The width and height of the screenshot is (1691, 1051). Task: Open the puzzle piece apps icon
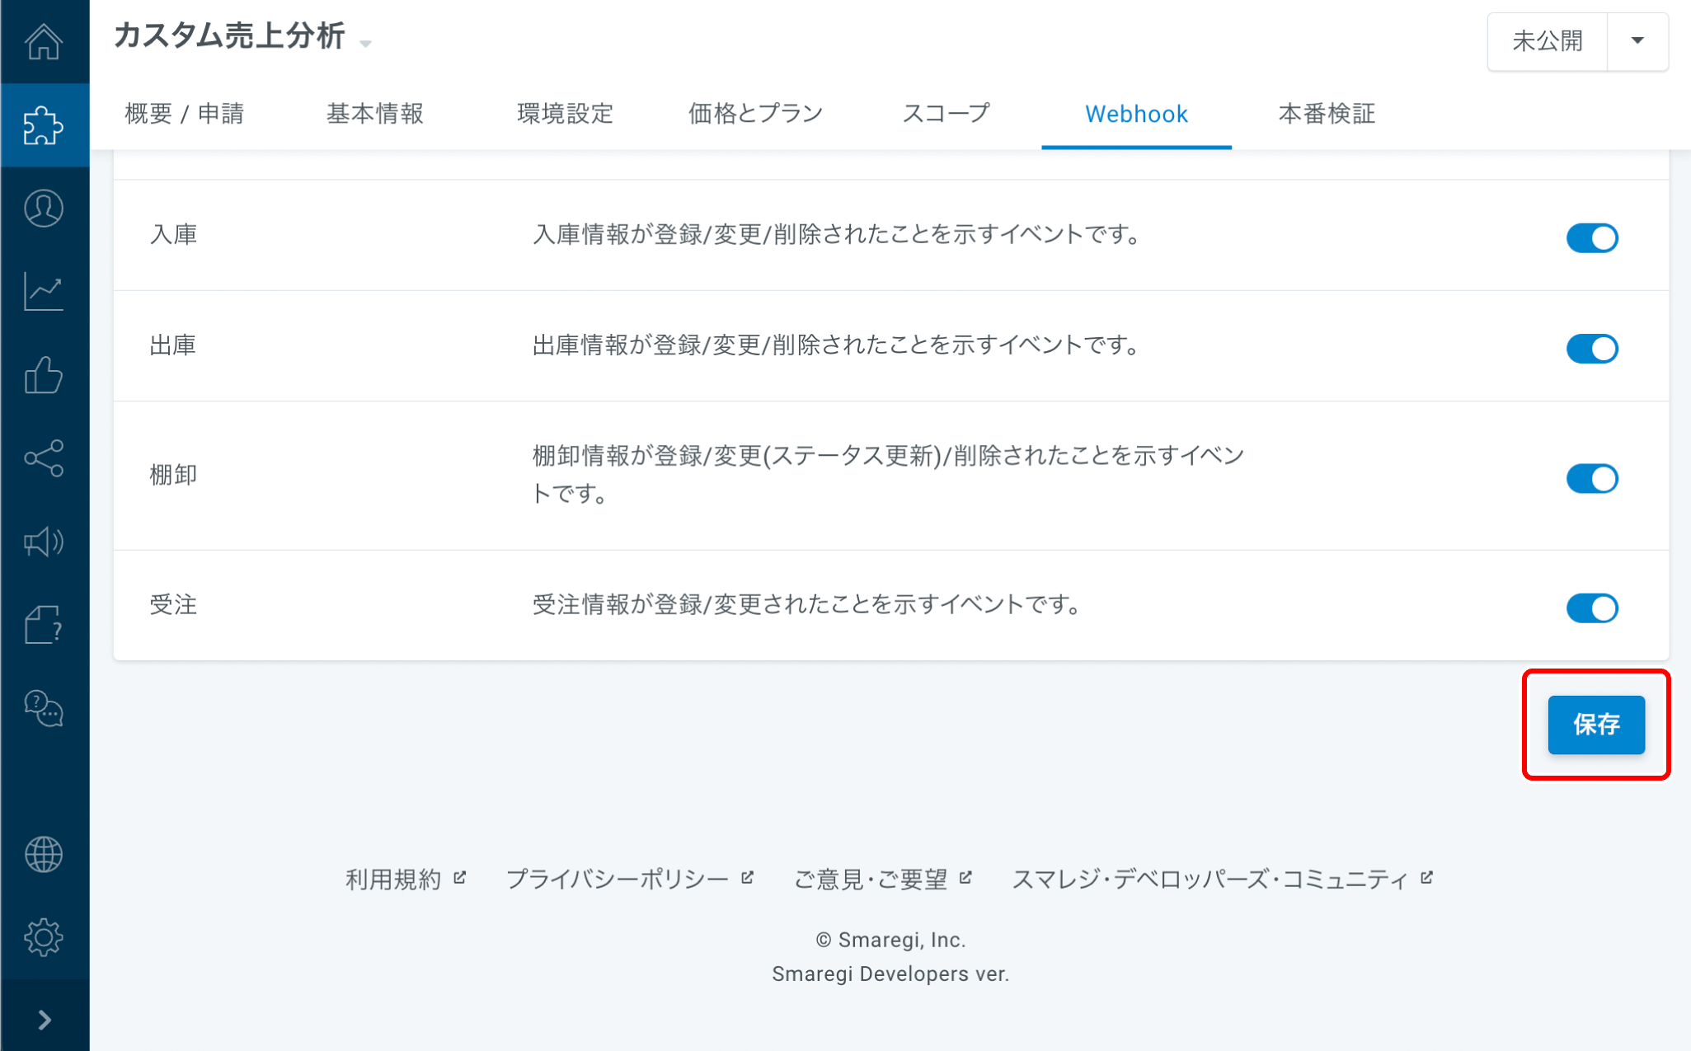pos(44,125)
